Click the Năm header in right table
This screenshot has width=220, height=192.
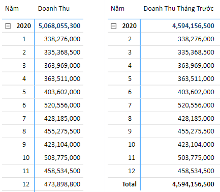(x=117, y=9)
